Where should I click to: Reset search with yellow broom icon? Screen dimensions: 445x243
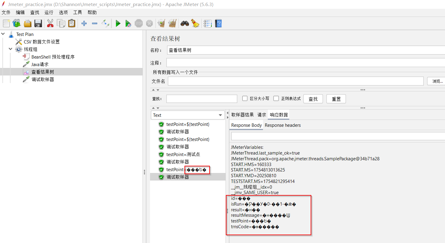195,23
